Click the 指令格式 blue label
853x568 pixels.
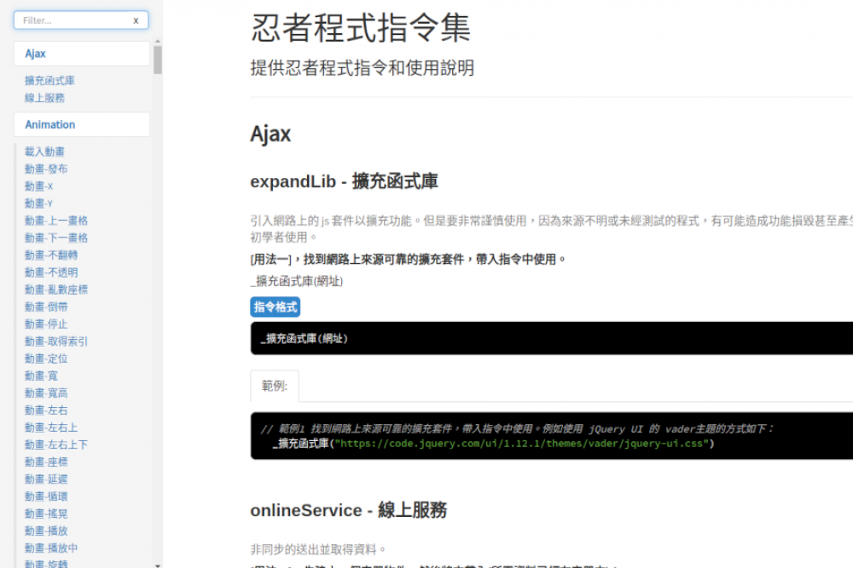pyautogui.click(x=275, y=307)
